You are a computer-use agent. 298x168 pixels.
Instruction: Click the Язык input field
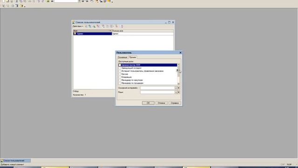click(157, 92)
